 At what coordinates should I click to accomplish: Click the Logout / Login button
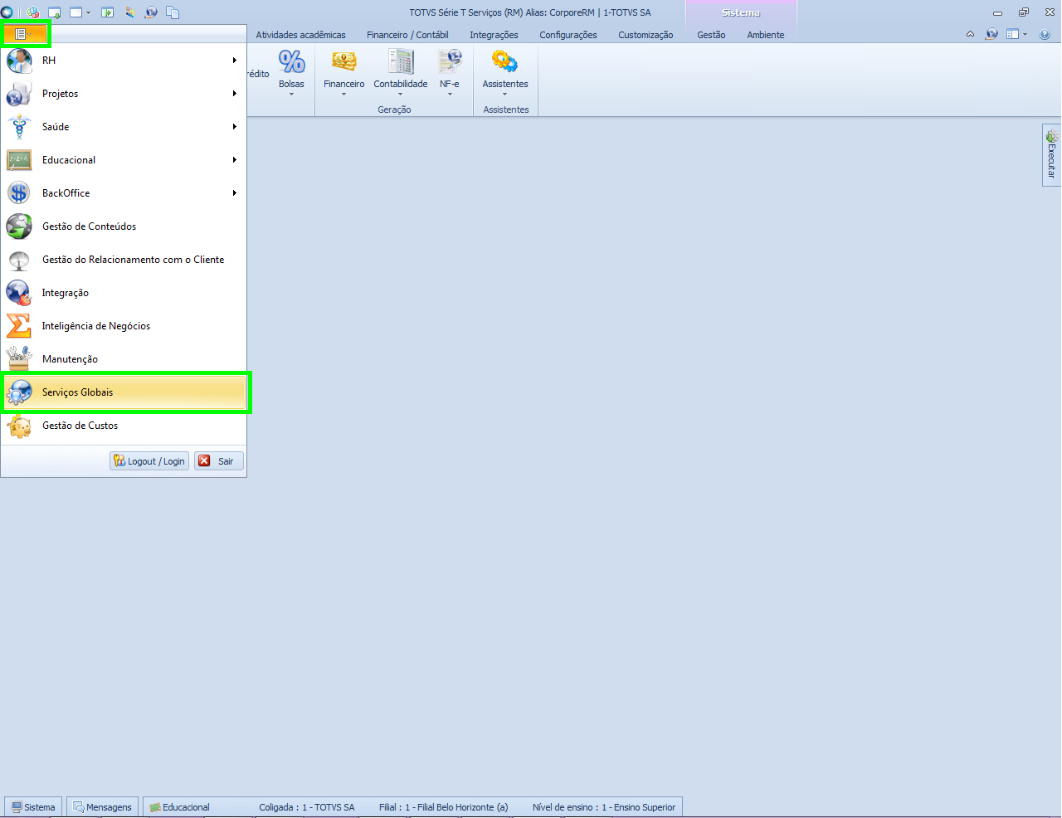[x=149, y=461]
